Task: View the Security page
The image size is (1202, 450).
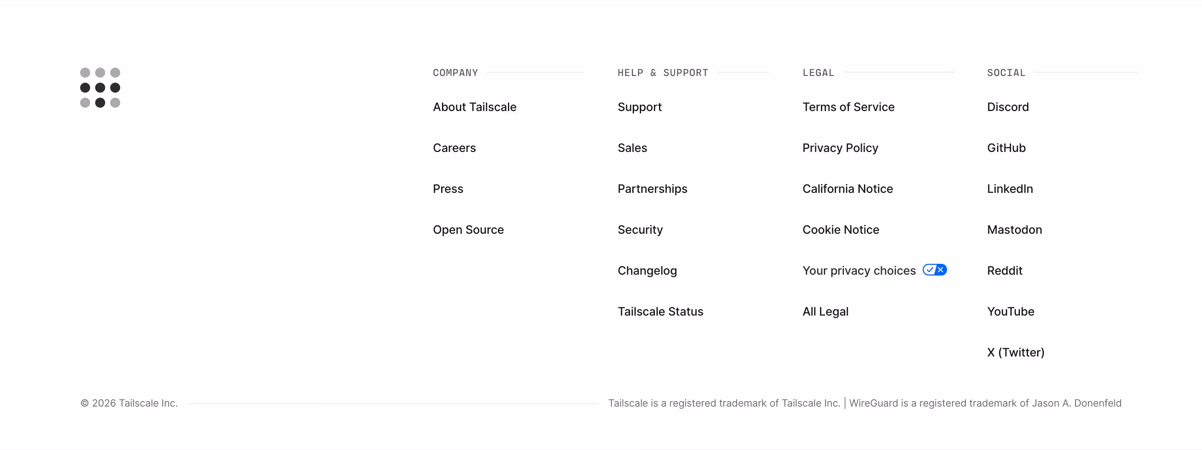Action: pos(640,230)
